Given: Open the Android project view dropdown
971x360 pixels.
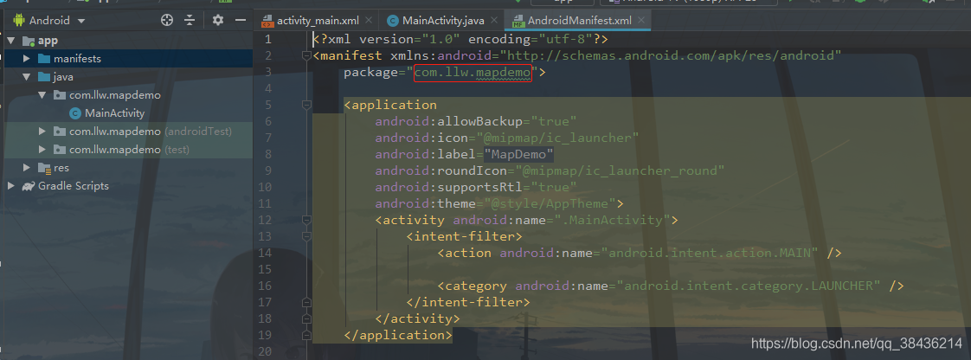Looking at the screenshot, I should pyautogui.click(x=57, y=20).
